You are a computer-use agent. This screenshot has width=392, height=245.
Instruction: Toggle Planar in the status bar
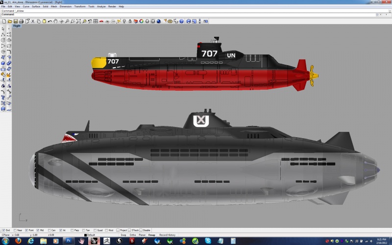click(x=142, y=235)
